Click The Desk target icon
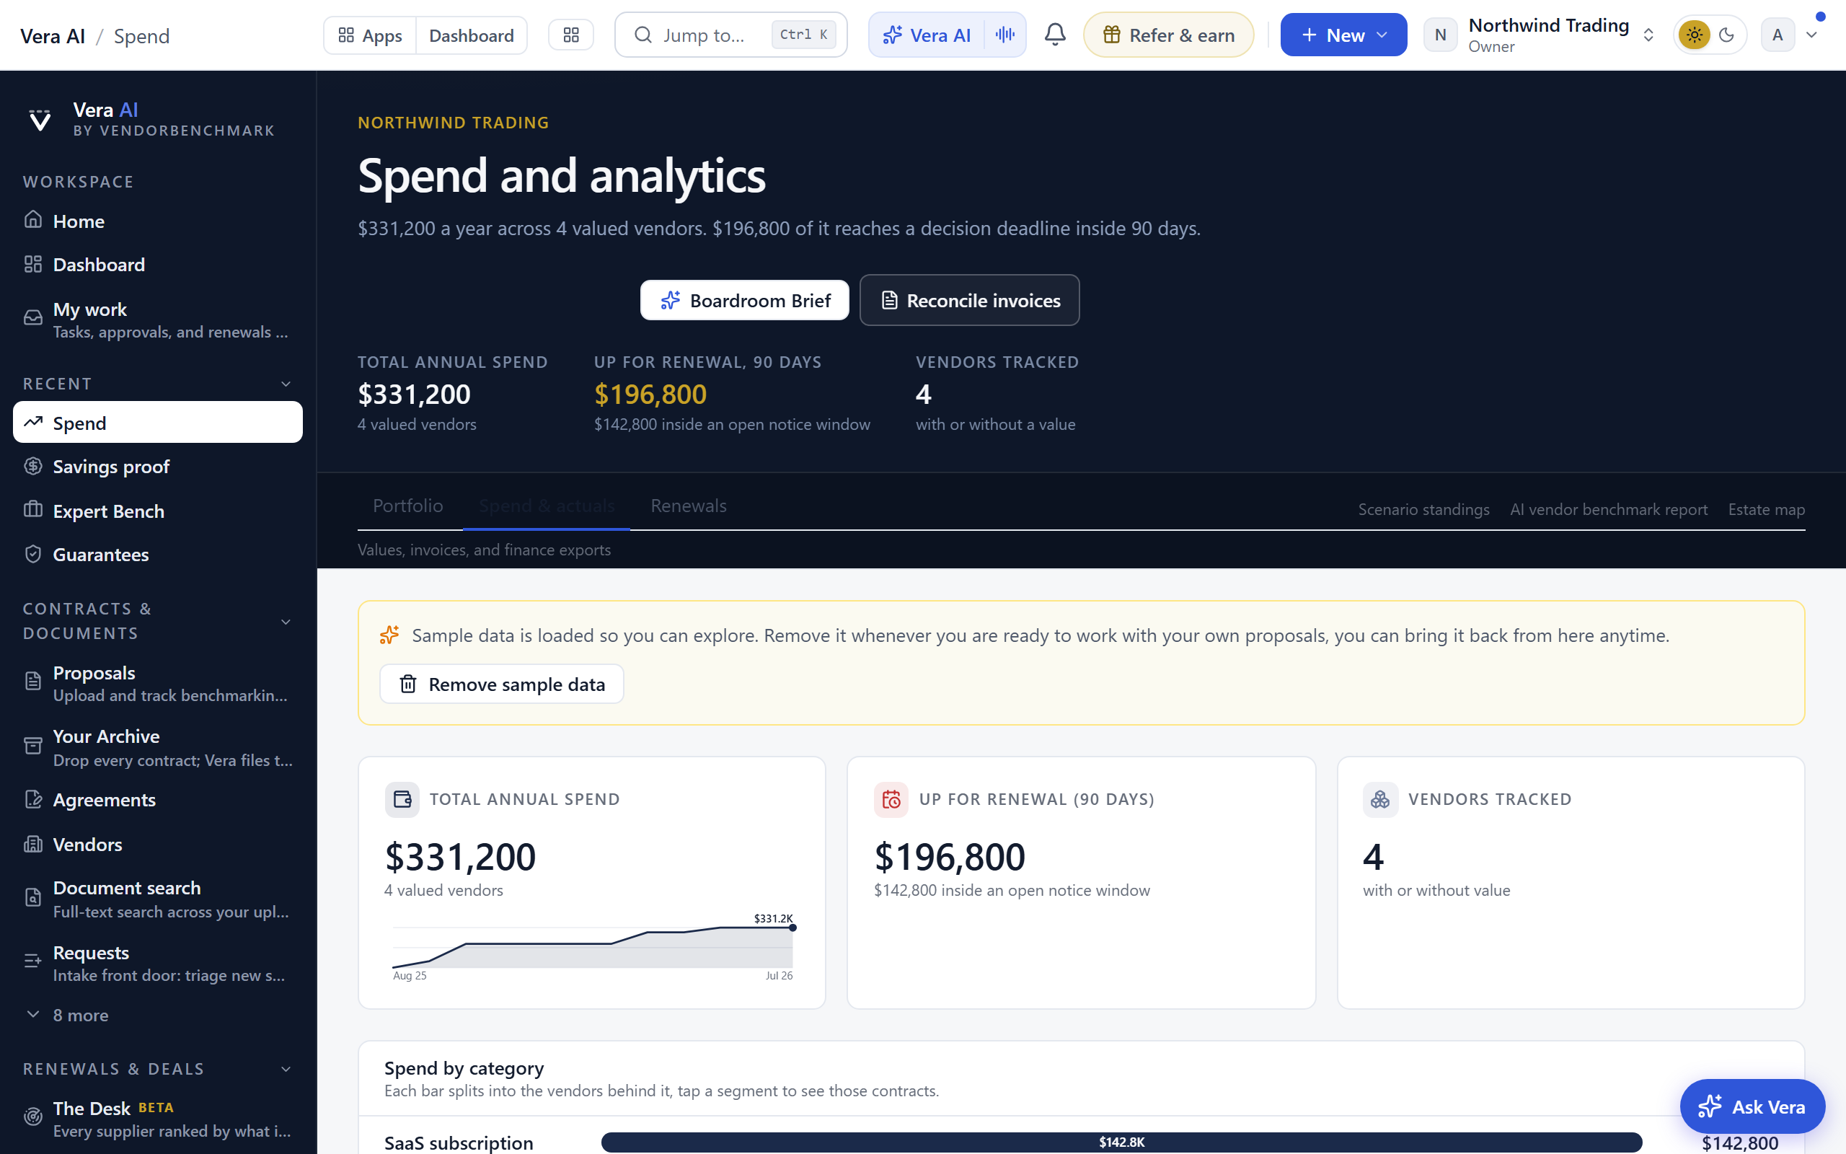This screenshot has height=1154, width=1846. (32, 1117)
